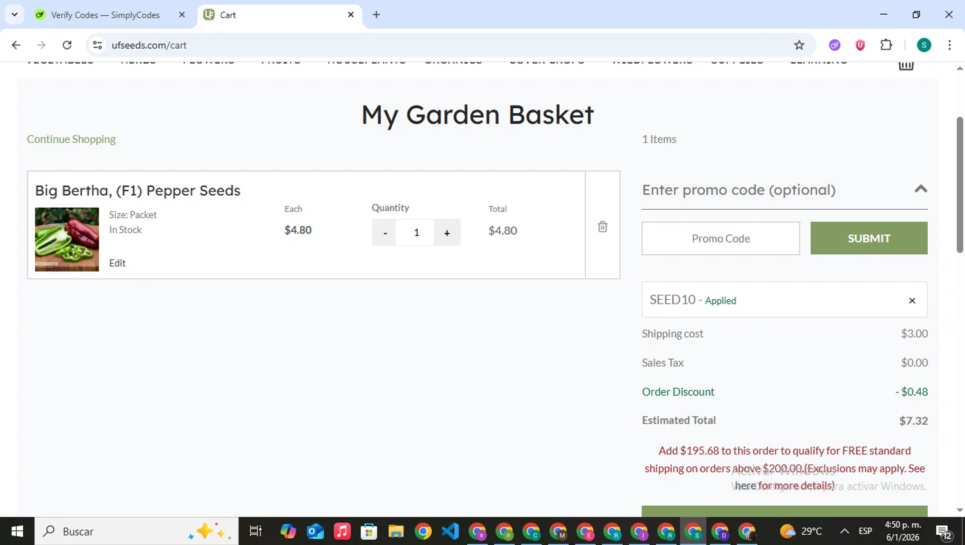Open File Explorer from taskbar
Viewport: 965px width, 545px height.
click(x=396, y=531)
